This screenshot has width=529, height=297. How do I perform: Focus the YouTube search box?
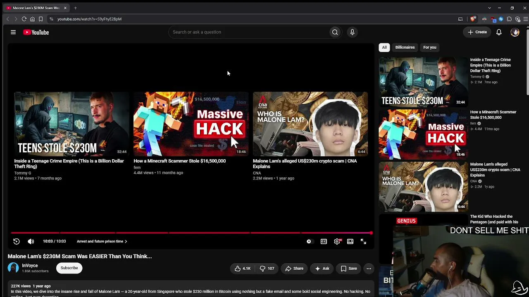tap(249, 32)
